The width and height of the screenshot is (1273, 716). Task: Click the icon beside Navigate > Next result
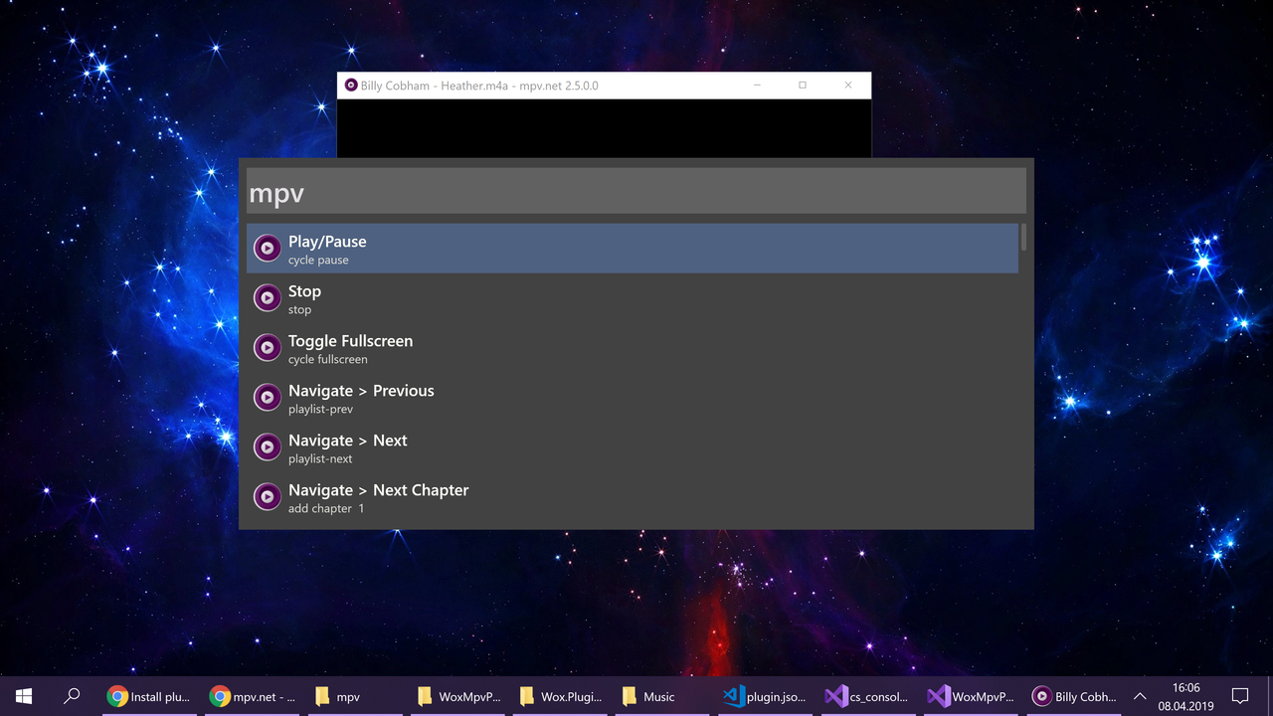click(x=267, y=447)
